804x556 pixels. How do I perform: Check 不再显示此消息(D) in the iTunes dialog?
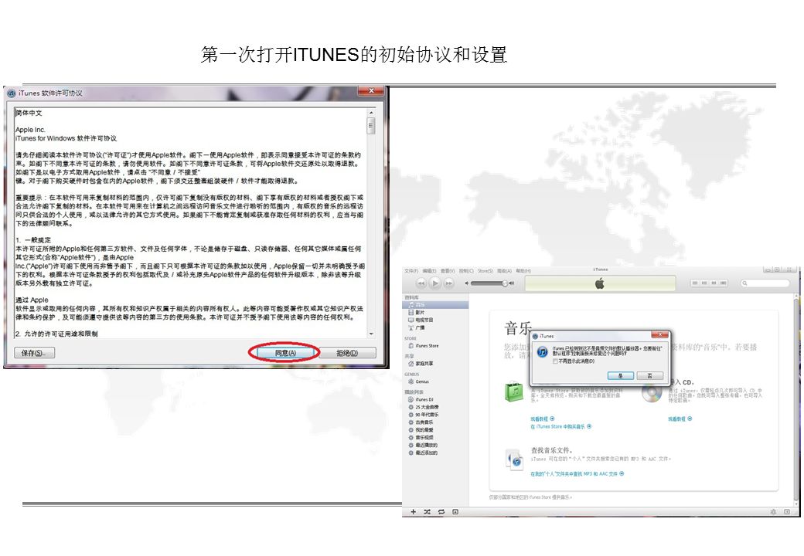click(555, 361)
